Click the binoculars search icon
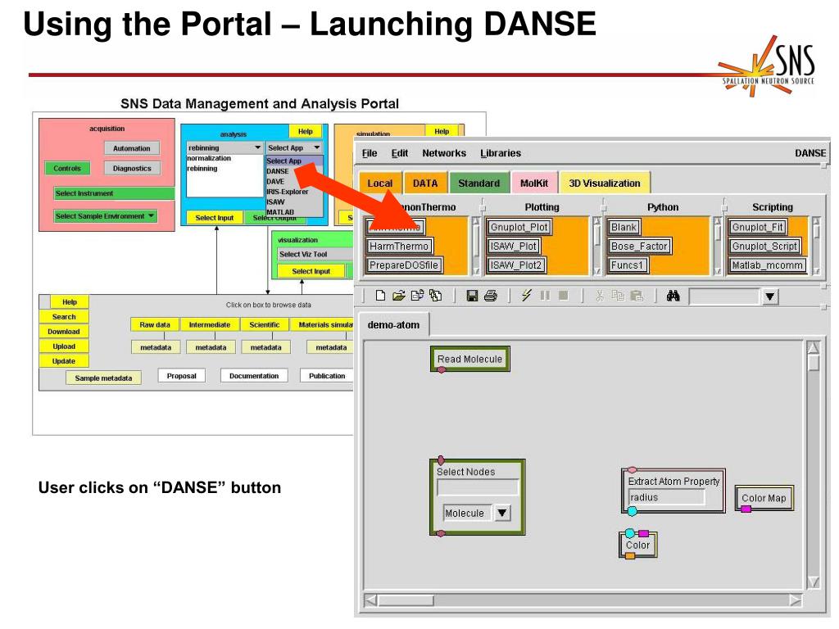Viewport: 839px width, 629px height. (673, 295)
